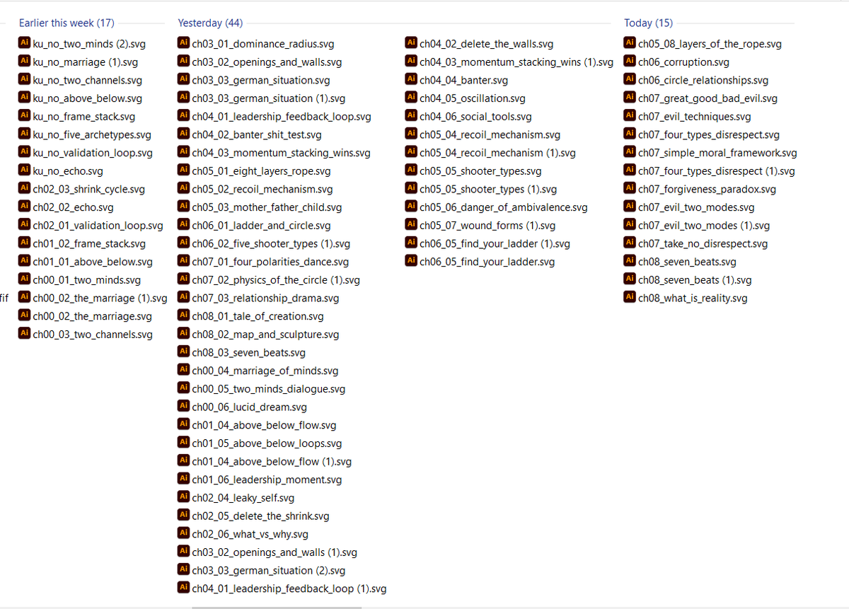
Task: Click the Ai icon of ch04_02_delete_the_walls.svg
Action: click(411, 44)
